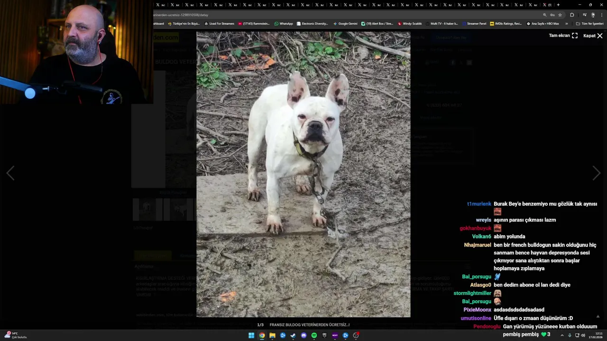Screen dimensions: 607x341
Task: Open the zoom magnifier in address bar
Action: (545, 15)
